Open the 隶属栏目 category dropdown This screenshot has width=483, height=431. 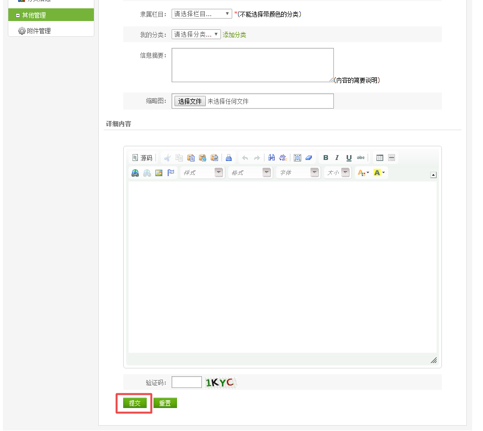[201, 14]
